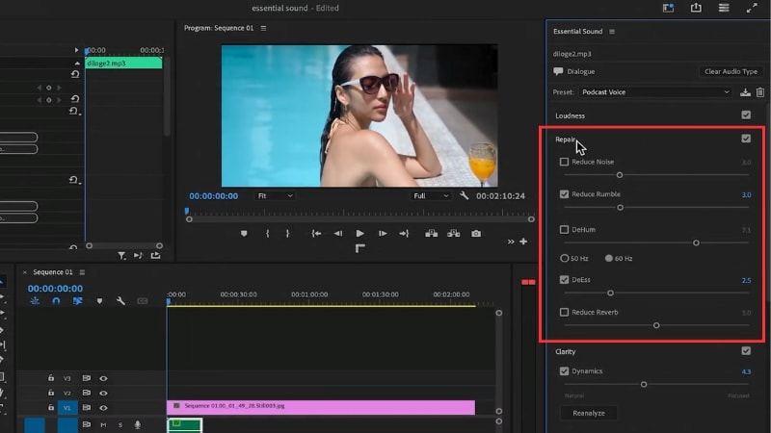The width and height of the screenshot is (771, 433).
Task: Delete the preset with the trash icon
Action: tap(760, 92)
